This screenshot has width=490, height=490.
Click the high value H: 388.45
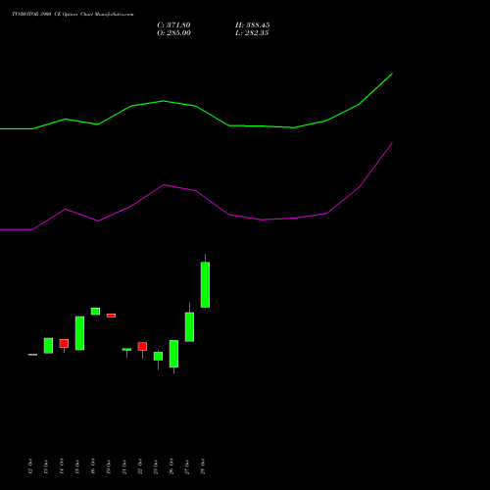coord(253,25)
